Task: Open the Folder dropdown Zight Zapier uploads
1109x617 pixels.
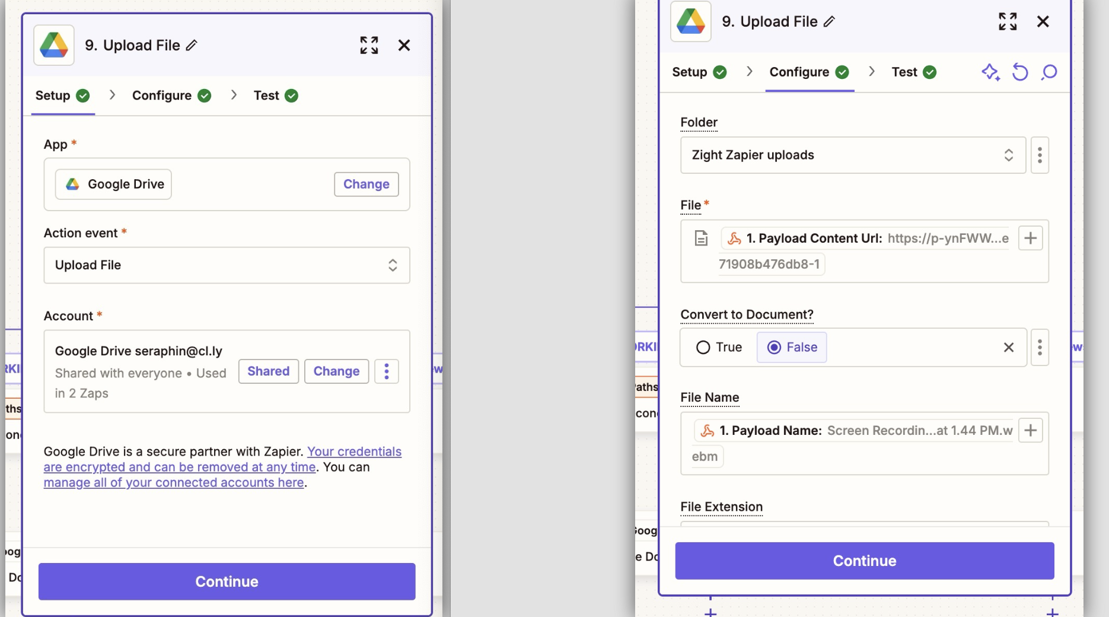Action: pyautogui.click(x=853, y=155)
